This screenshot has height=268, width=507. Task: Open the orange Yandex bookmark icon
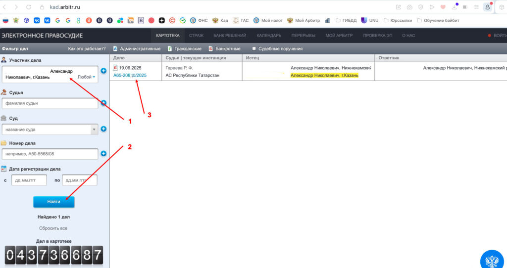coord(89,20)
